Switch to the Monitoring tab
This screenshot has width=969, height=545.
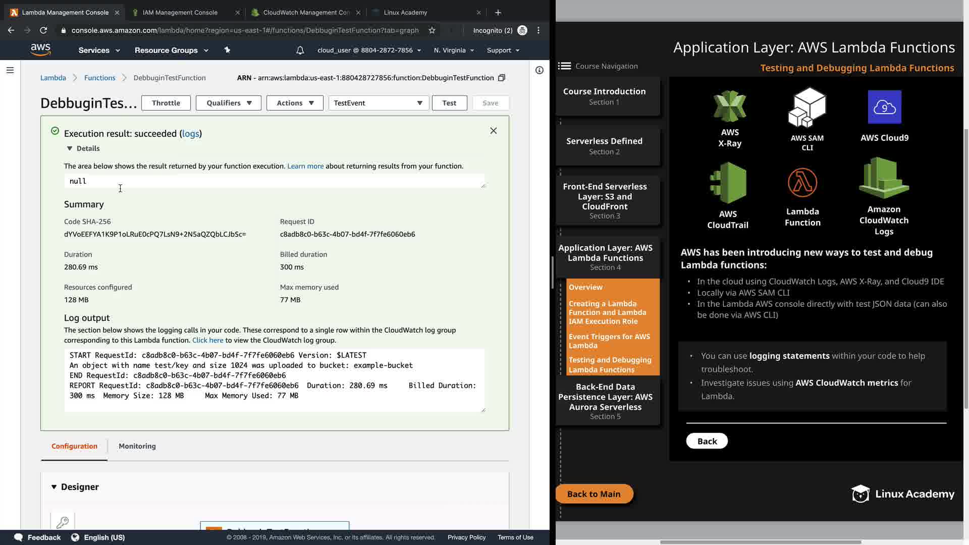tap(137, 446)
